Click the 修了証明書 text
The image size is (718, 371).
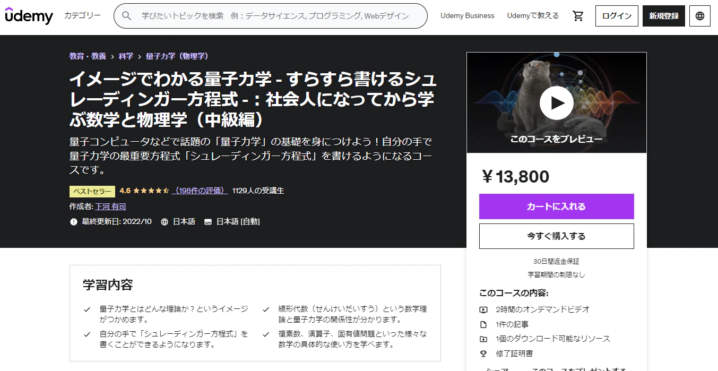tap(514, 353)
